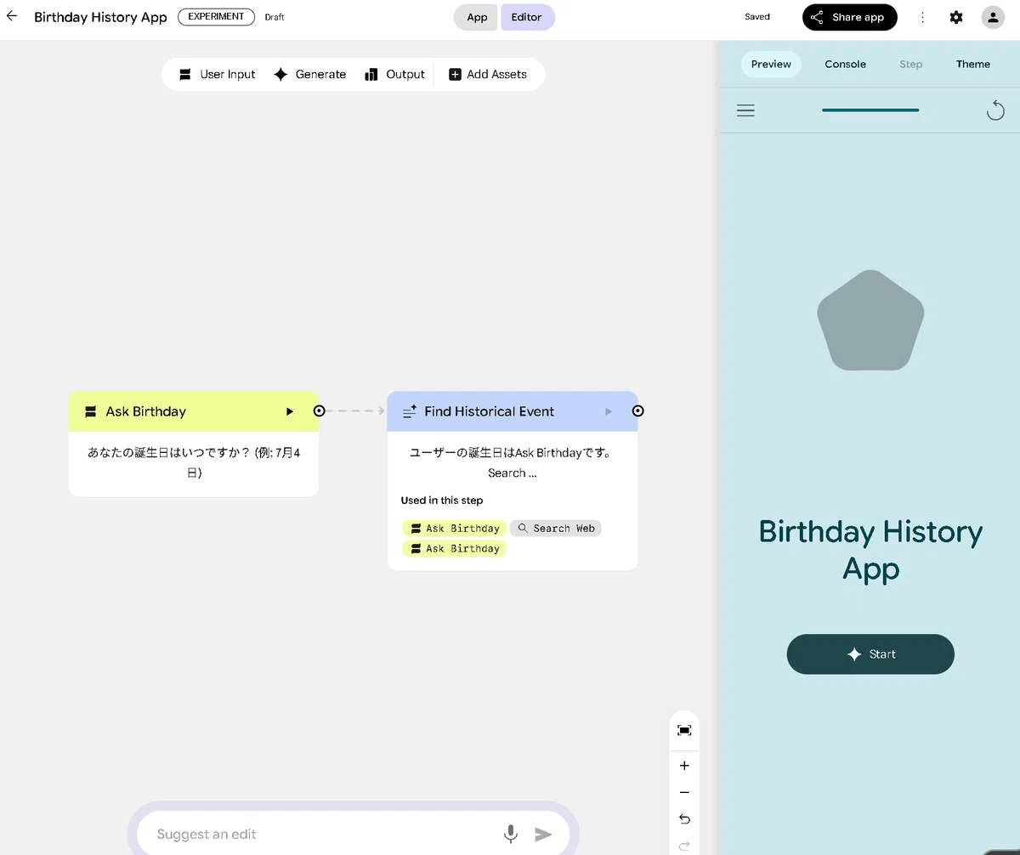Click the Birthday History App title
Viewport: 1020px width, 855px height.
[x=100, y=17]
